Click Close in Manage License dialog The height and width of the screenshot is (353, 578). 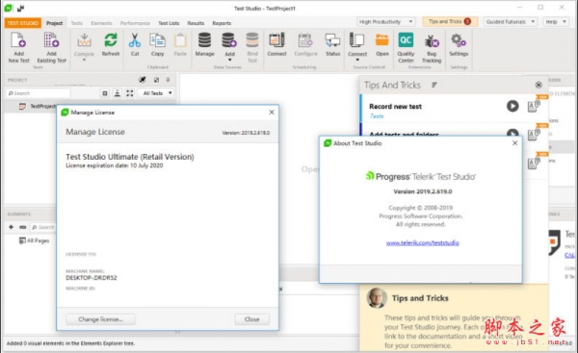coord(251,319)
